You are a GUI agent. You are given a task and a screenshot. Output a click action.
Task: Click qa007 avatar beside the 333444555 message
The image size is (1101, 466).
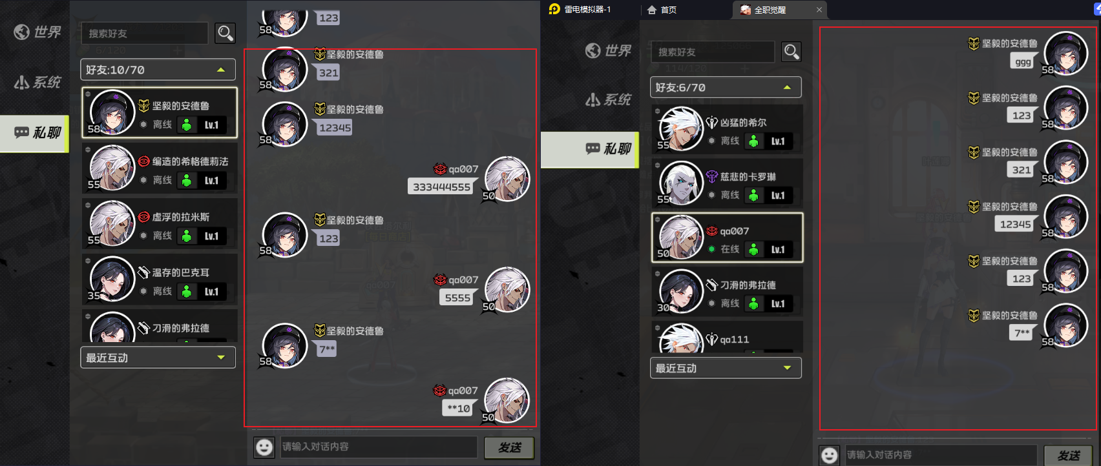(x=507, y=179)
